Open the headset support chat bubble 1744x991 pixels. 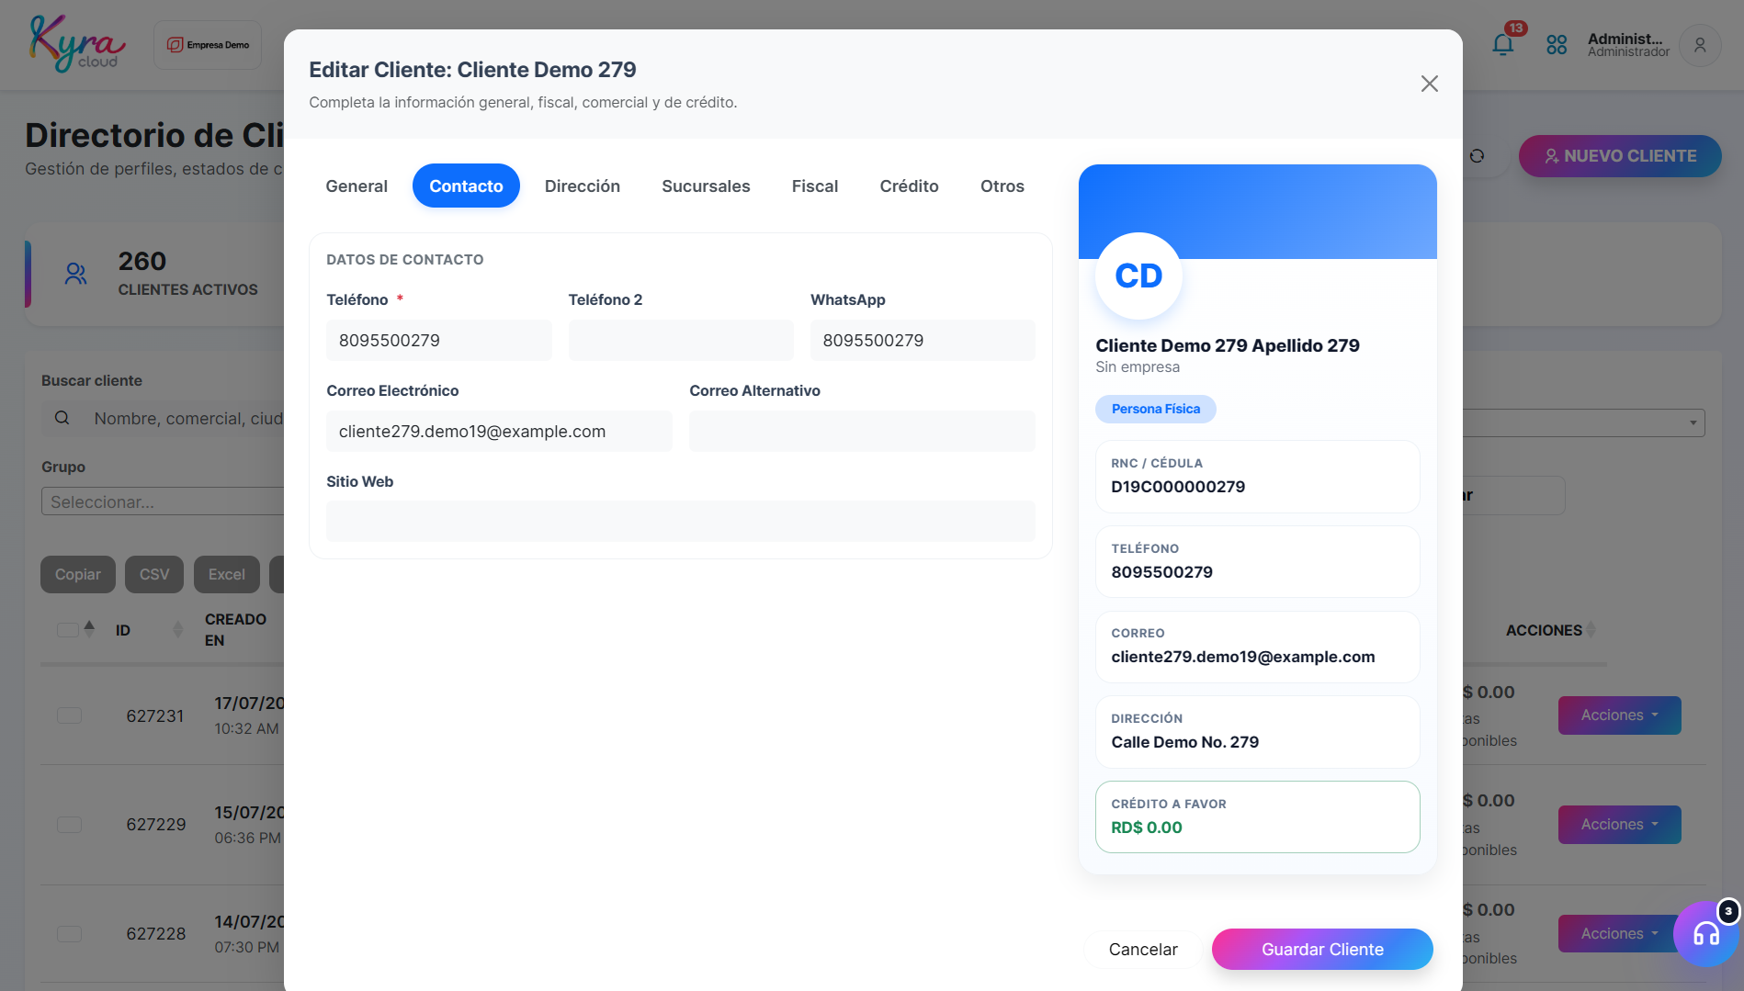pyautogui.click(x=1706, y=934)
